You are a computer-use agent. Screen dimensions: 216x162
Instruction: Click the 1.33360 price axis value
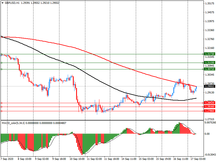210,30
